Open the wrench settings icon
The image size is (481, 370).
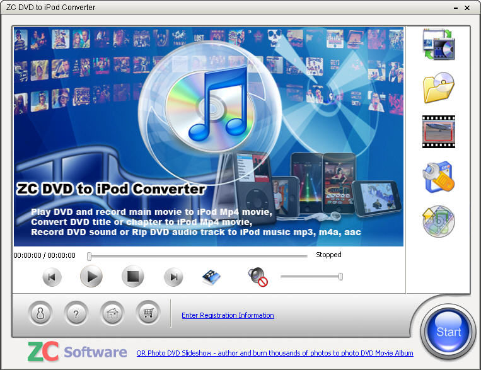click(x=439, y=176)
